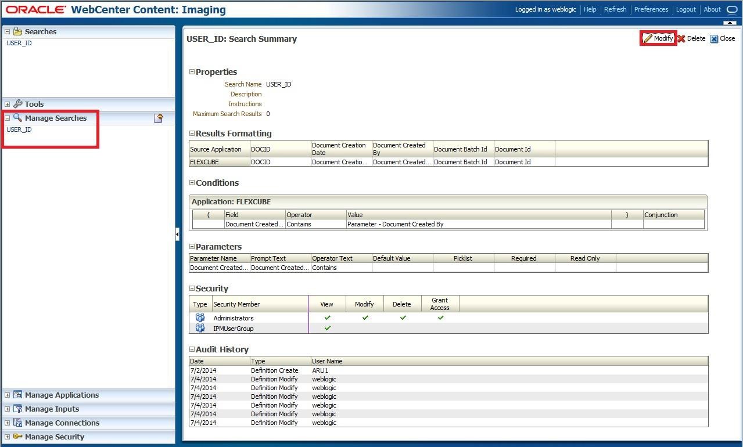This screenshot has width=743, height=447.
Task: Click the Refresh link in header
Action: pyautogui.click(x=615, y=9)
